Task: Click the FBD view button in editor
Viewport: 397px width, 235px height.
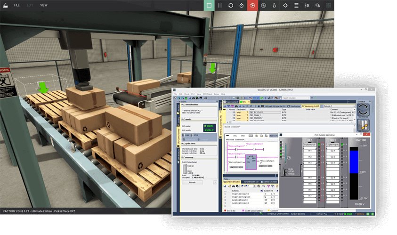Action: [243, 136]
